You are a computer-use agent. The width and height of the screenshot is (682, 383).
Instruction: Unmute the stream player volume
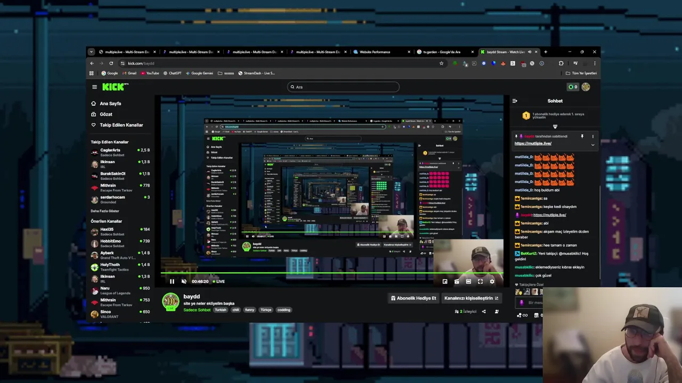[x=184, y=281]
